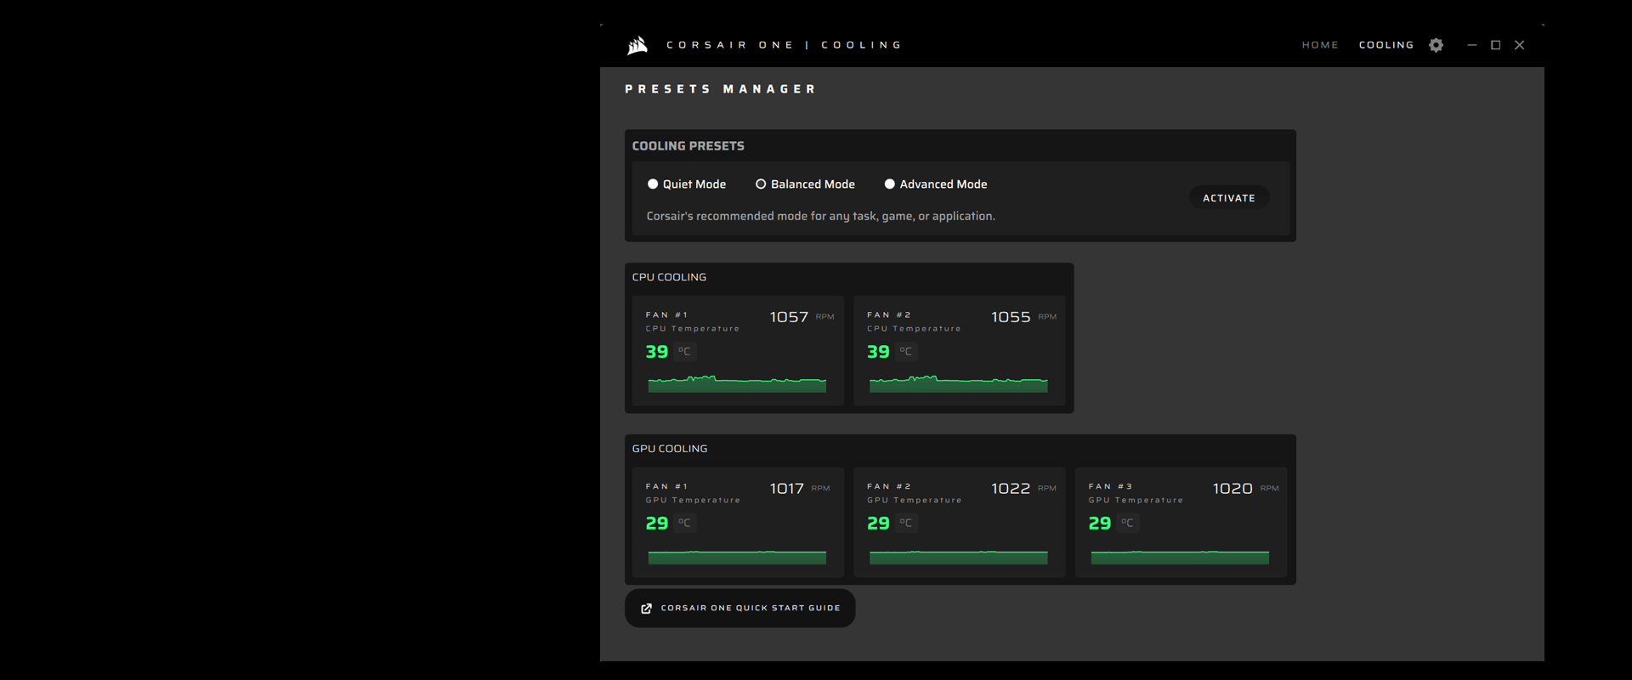Viewport: 1632px width, 680px height.
Task: Select the Balanced Mode radio button
Action: [761, 184]
